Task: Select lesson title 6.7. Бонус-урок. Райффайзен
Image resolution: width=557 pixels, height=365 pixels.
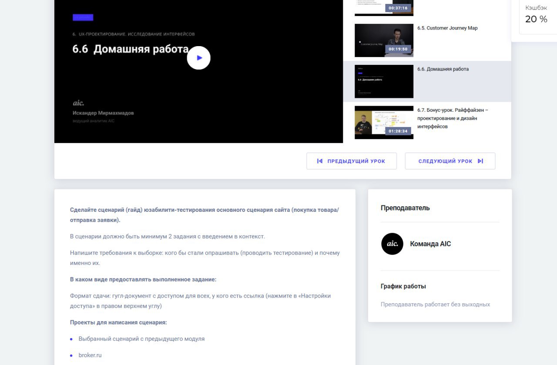Action: 453,118
